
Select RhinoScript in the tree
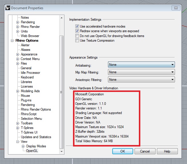point(29,114)
